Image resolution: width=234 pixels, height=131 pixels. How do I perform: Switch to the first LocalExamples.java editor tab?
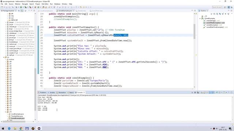46,11
